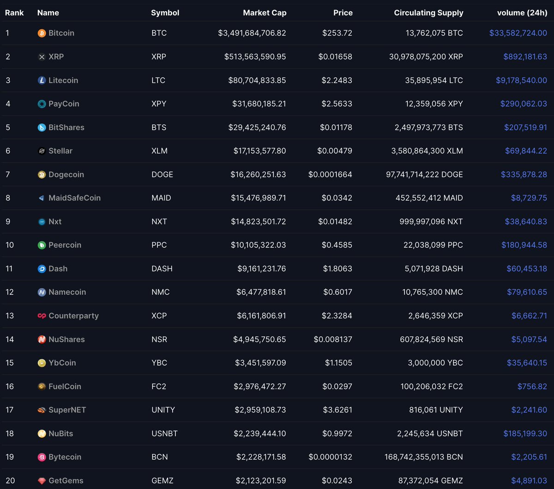The image size is (554, 489).
Task: Click the Bitcoin coin icon
Action: (x=42, y=33)
